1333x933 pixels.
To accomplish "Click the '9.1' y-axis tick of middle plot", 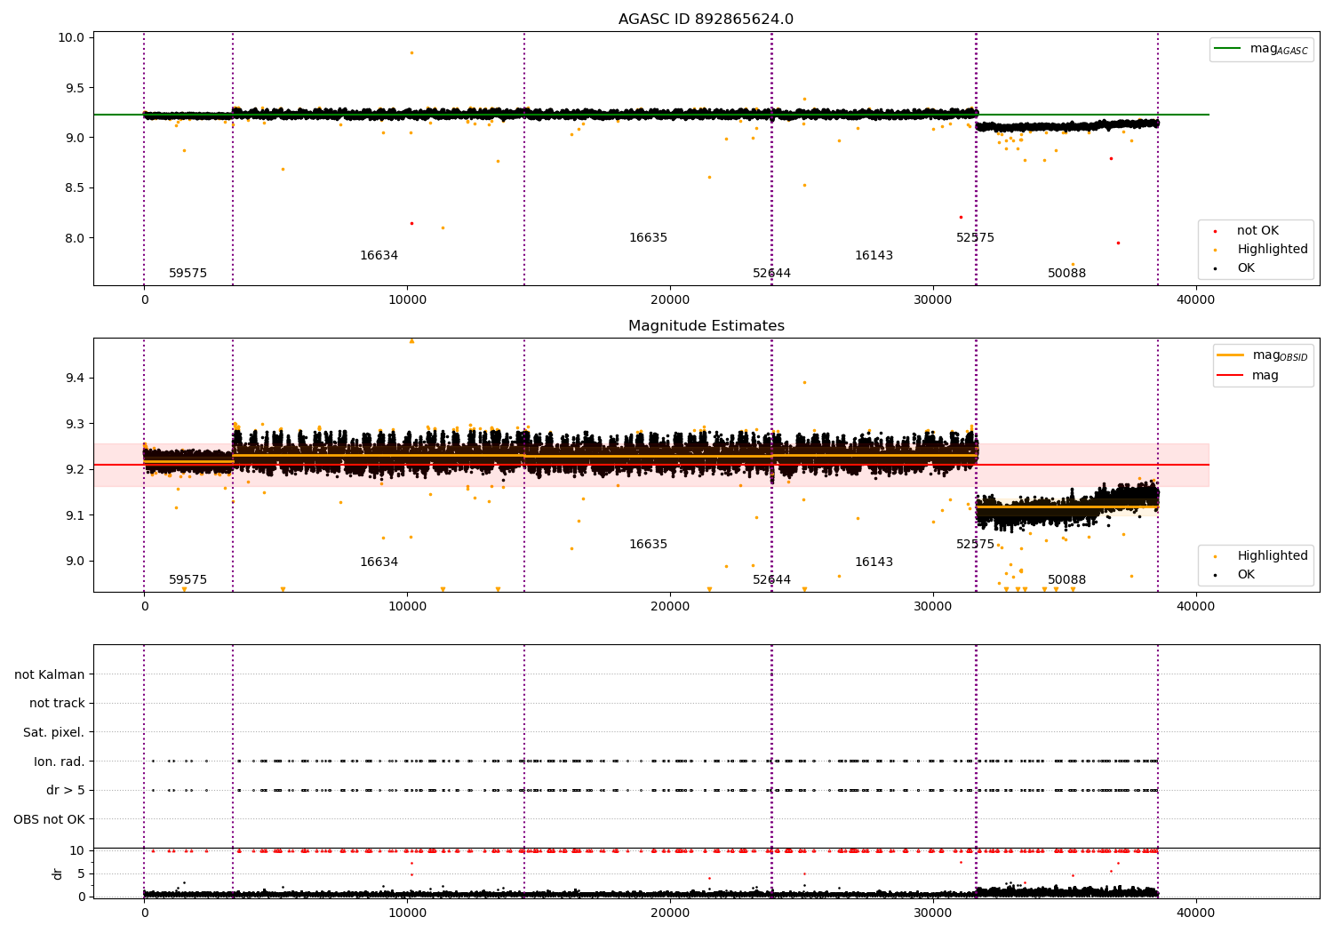I will coord(75,515).
